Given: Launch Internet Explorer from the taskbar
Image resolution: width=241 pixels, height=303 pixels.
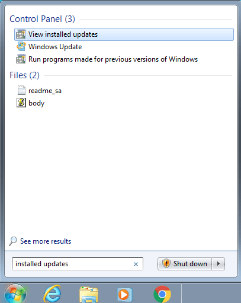Looking at the screenshot, I should pyautogui.click(x=52, y=294).
